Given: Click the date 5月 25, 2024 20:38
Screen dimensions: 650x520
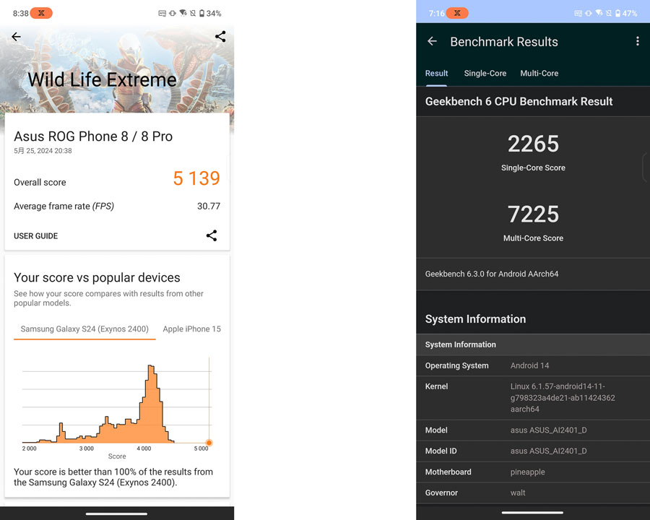Looking at the screenshot, I should (43, 151).
